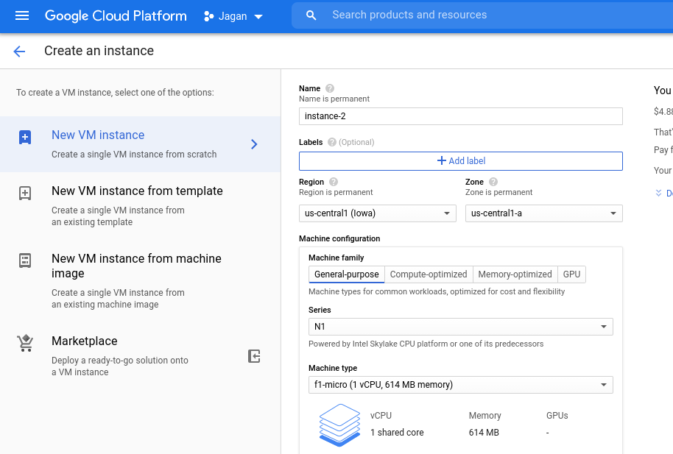Click 'Deploy a ready-to-go solution' description
This screenshot has width=673, height=454.
[120, 366]
